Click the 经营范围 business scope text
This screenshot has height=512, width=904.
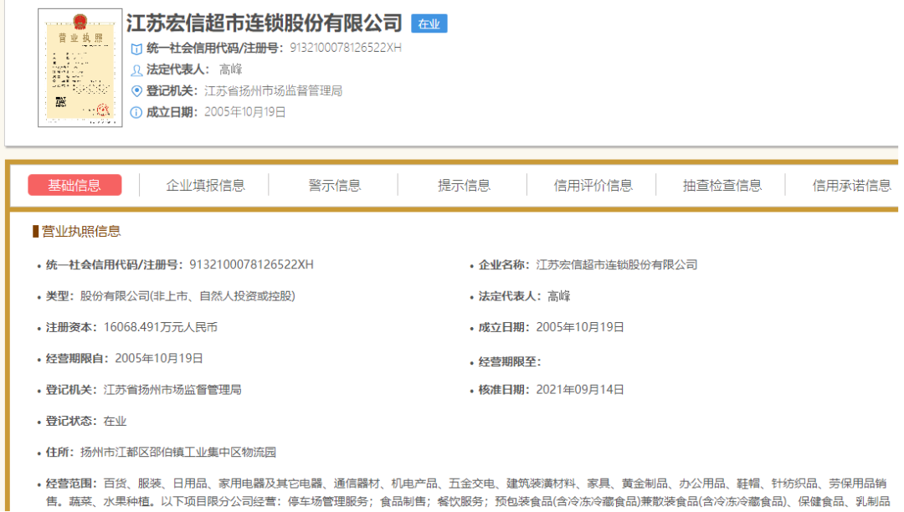[x=468, y=493]
